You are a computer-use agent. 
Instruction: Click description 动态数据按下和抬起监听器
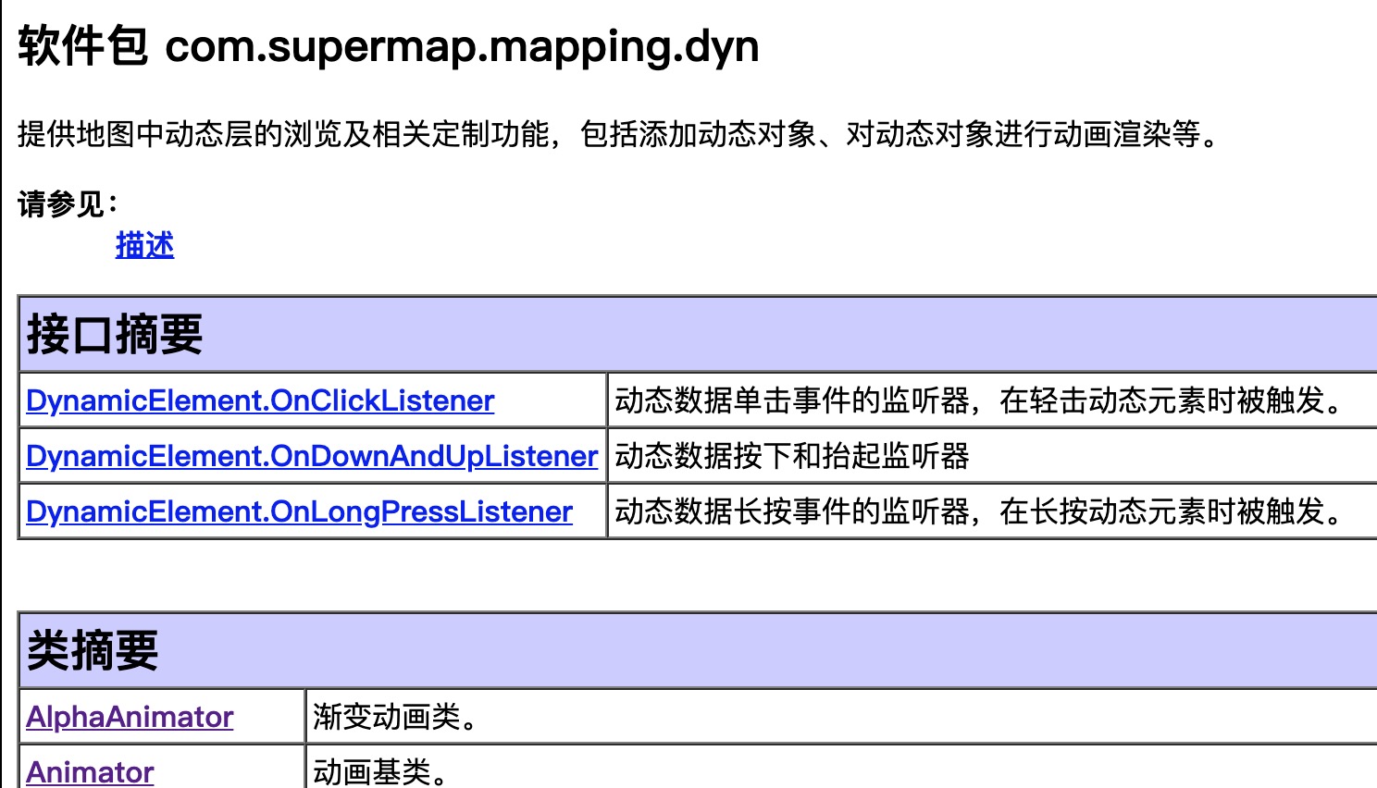tap(792, 456)
